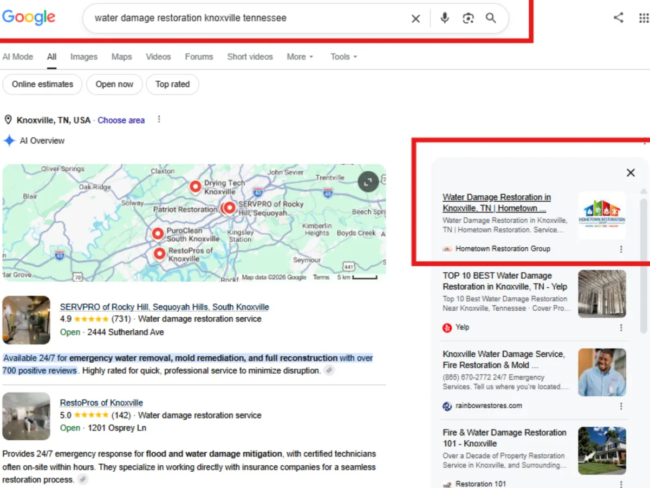Screen dimensions: 650x488
Task: Click the source link icon after SERVPRO summary
Action: [x=329, y=370]
